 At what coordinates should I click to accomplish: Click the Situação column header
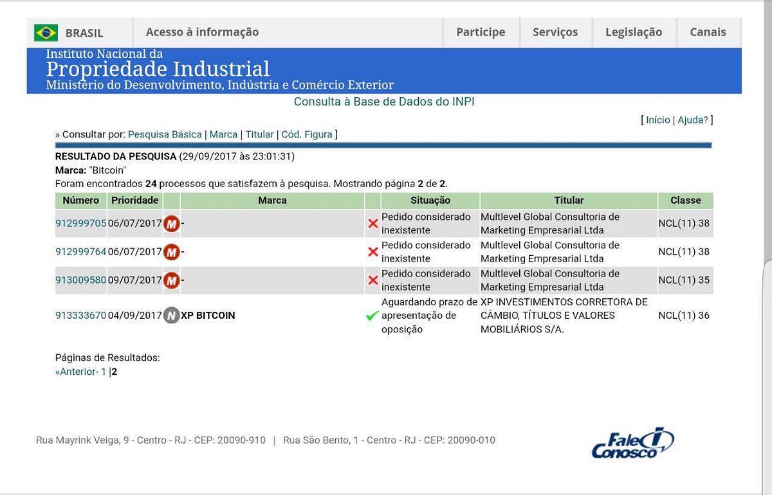click(430, 201)
